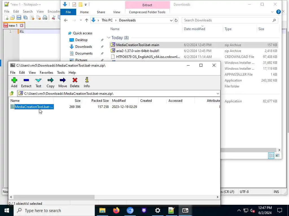Click the Move icon in 7-Zip toolbar

coord(63,82)
